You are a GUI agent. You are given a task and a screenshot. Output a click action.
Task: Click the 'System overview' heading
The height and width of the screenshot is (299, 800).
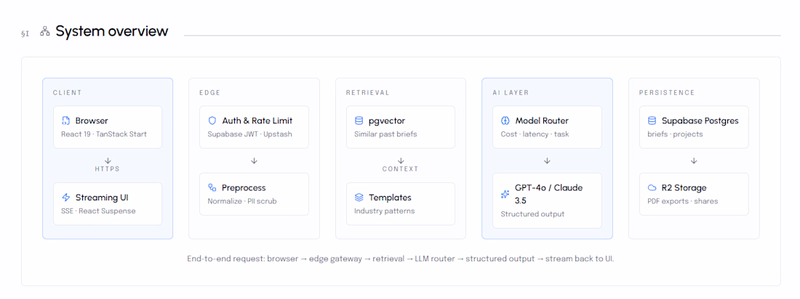tap(112, 31)
